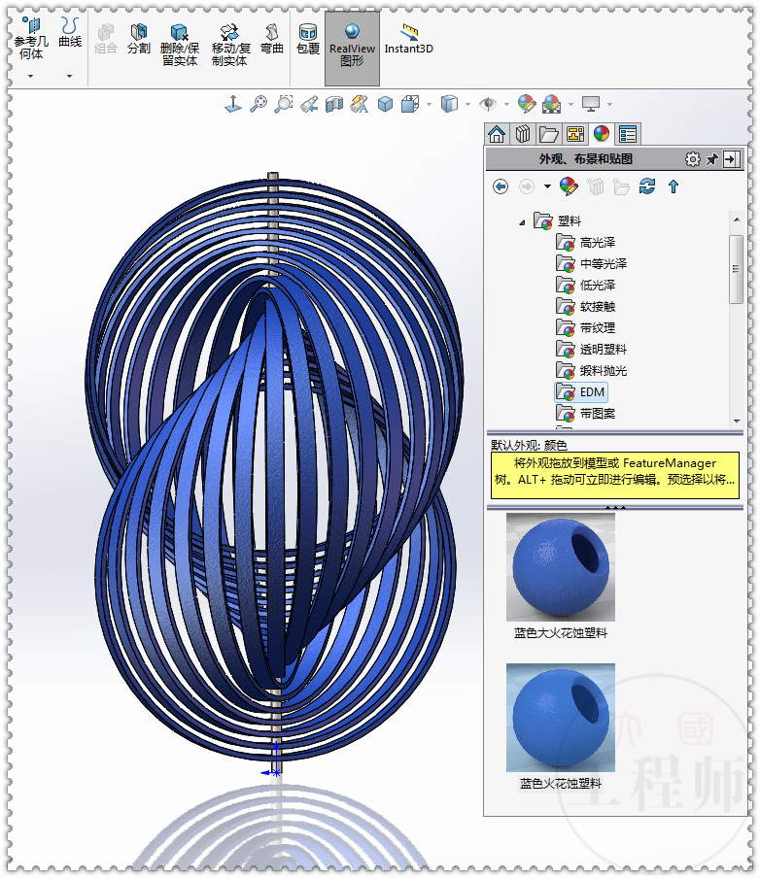Click grayed Create New Folder icon
The width and height of the screenshot is (760, 878).
pos(621,186)
